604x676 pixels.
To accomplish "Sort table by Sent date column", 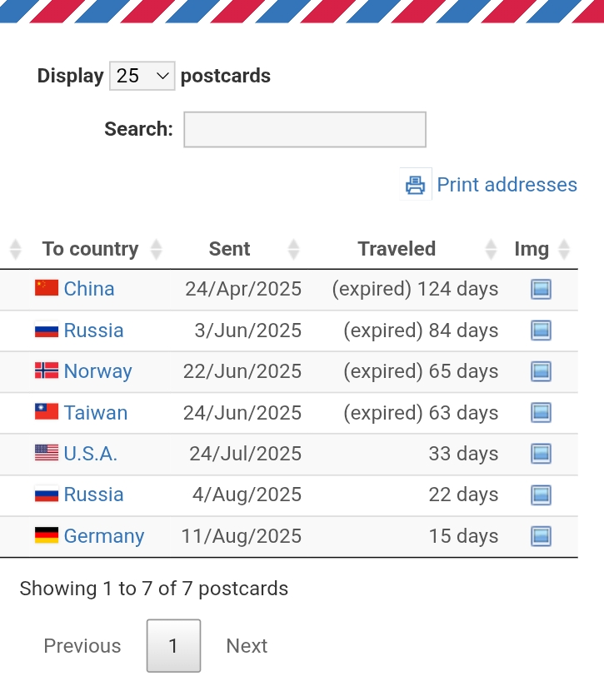I will click(230, 249).
